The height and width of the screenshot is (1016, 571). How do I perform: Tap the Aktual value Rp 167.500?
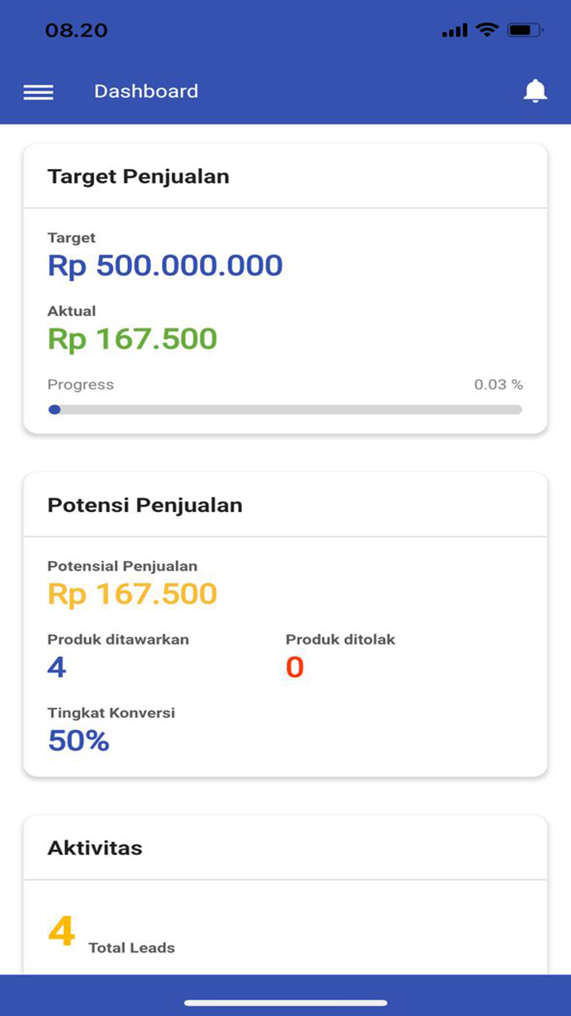(132, 339)
